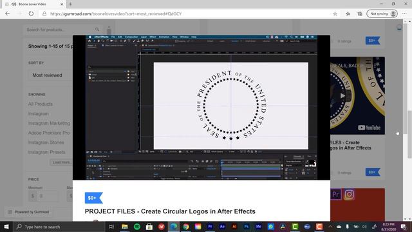Click the $0+ tag on top product card
412x232 pixels.
click(x=373, y=41)
